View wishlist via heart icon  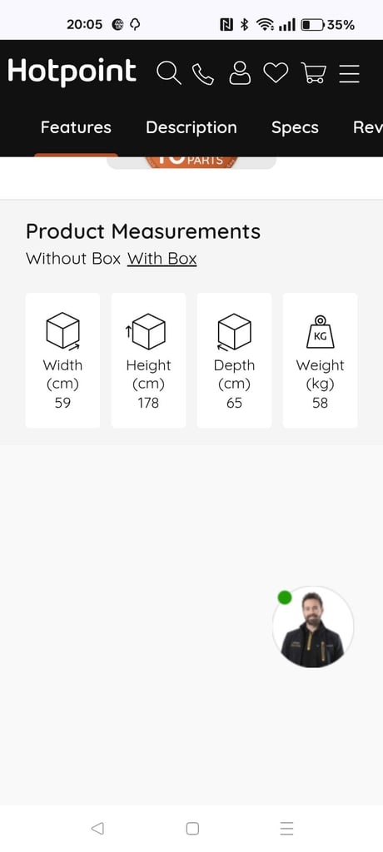coord(276,73)
